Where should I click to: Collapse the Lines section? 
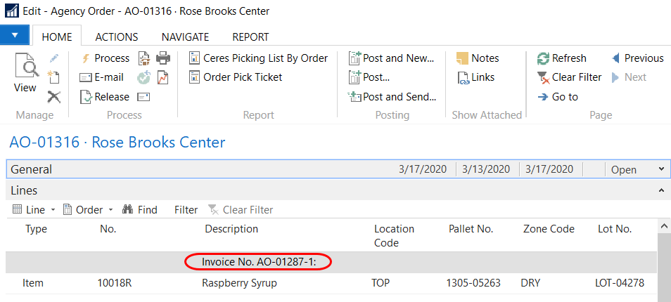tap(660, 190)
